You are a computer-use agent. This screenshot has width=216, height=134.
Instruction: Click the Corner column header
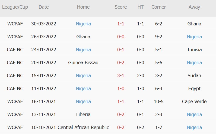(x=158, y=7)
